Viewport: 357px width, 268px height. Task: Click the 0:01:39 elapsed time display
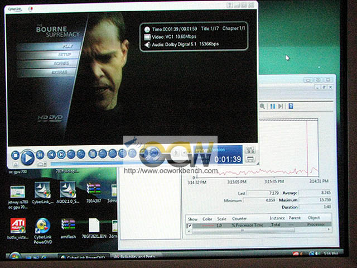click(x=228, y=159)
